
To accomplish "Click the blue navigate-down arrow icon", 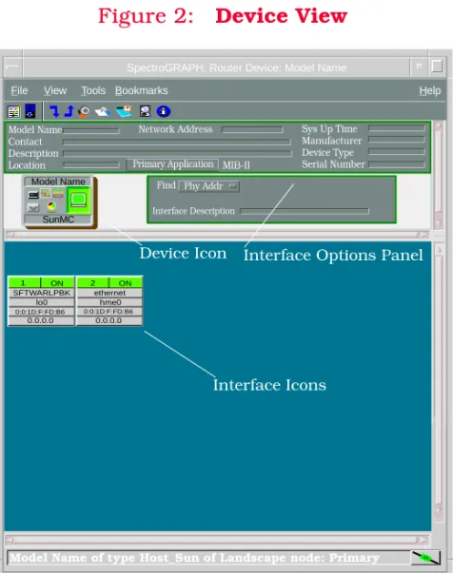I will 54,111.
